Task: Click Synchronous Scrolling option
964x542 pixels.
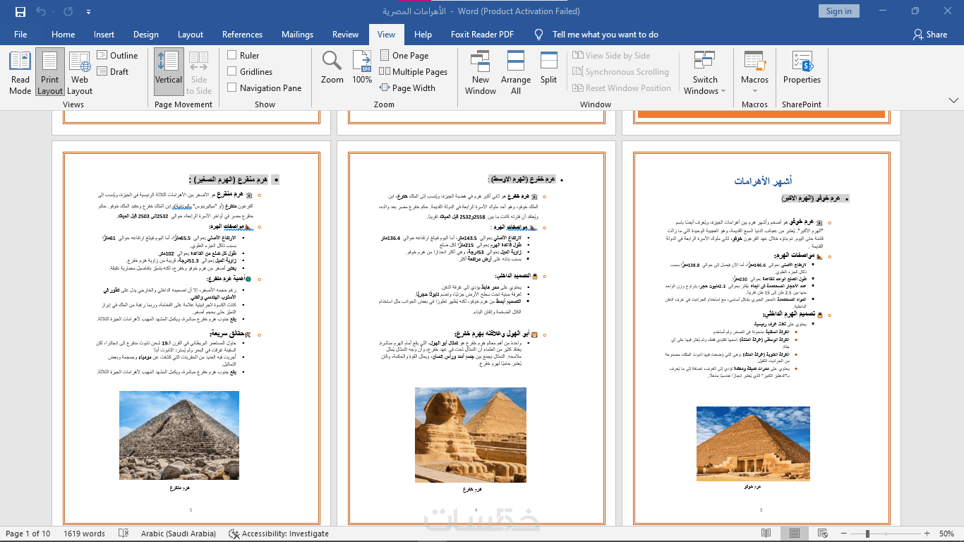Action: pos(620,71)
